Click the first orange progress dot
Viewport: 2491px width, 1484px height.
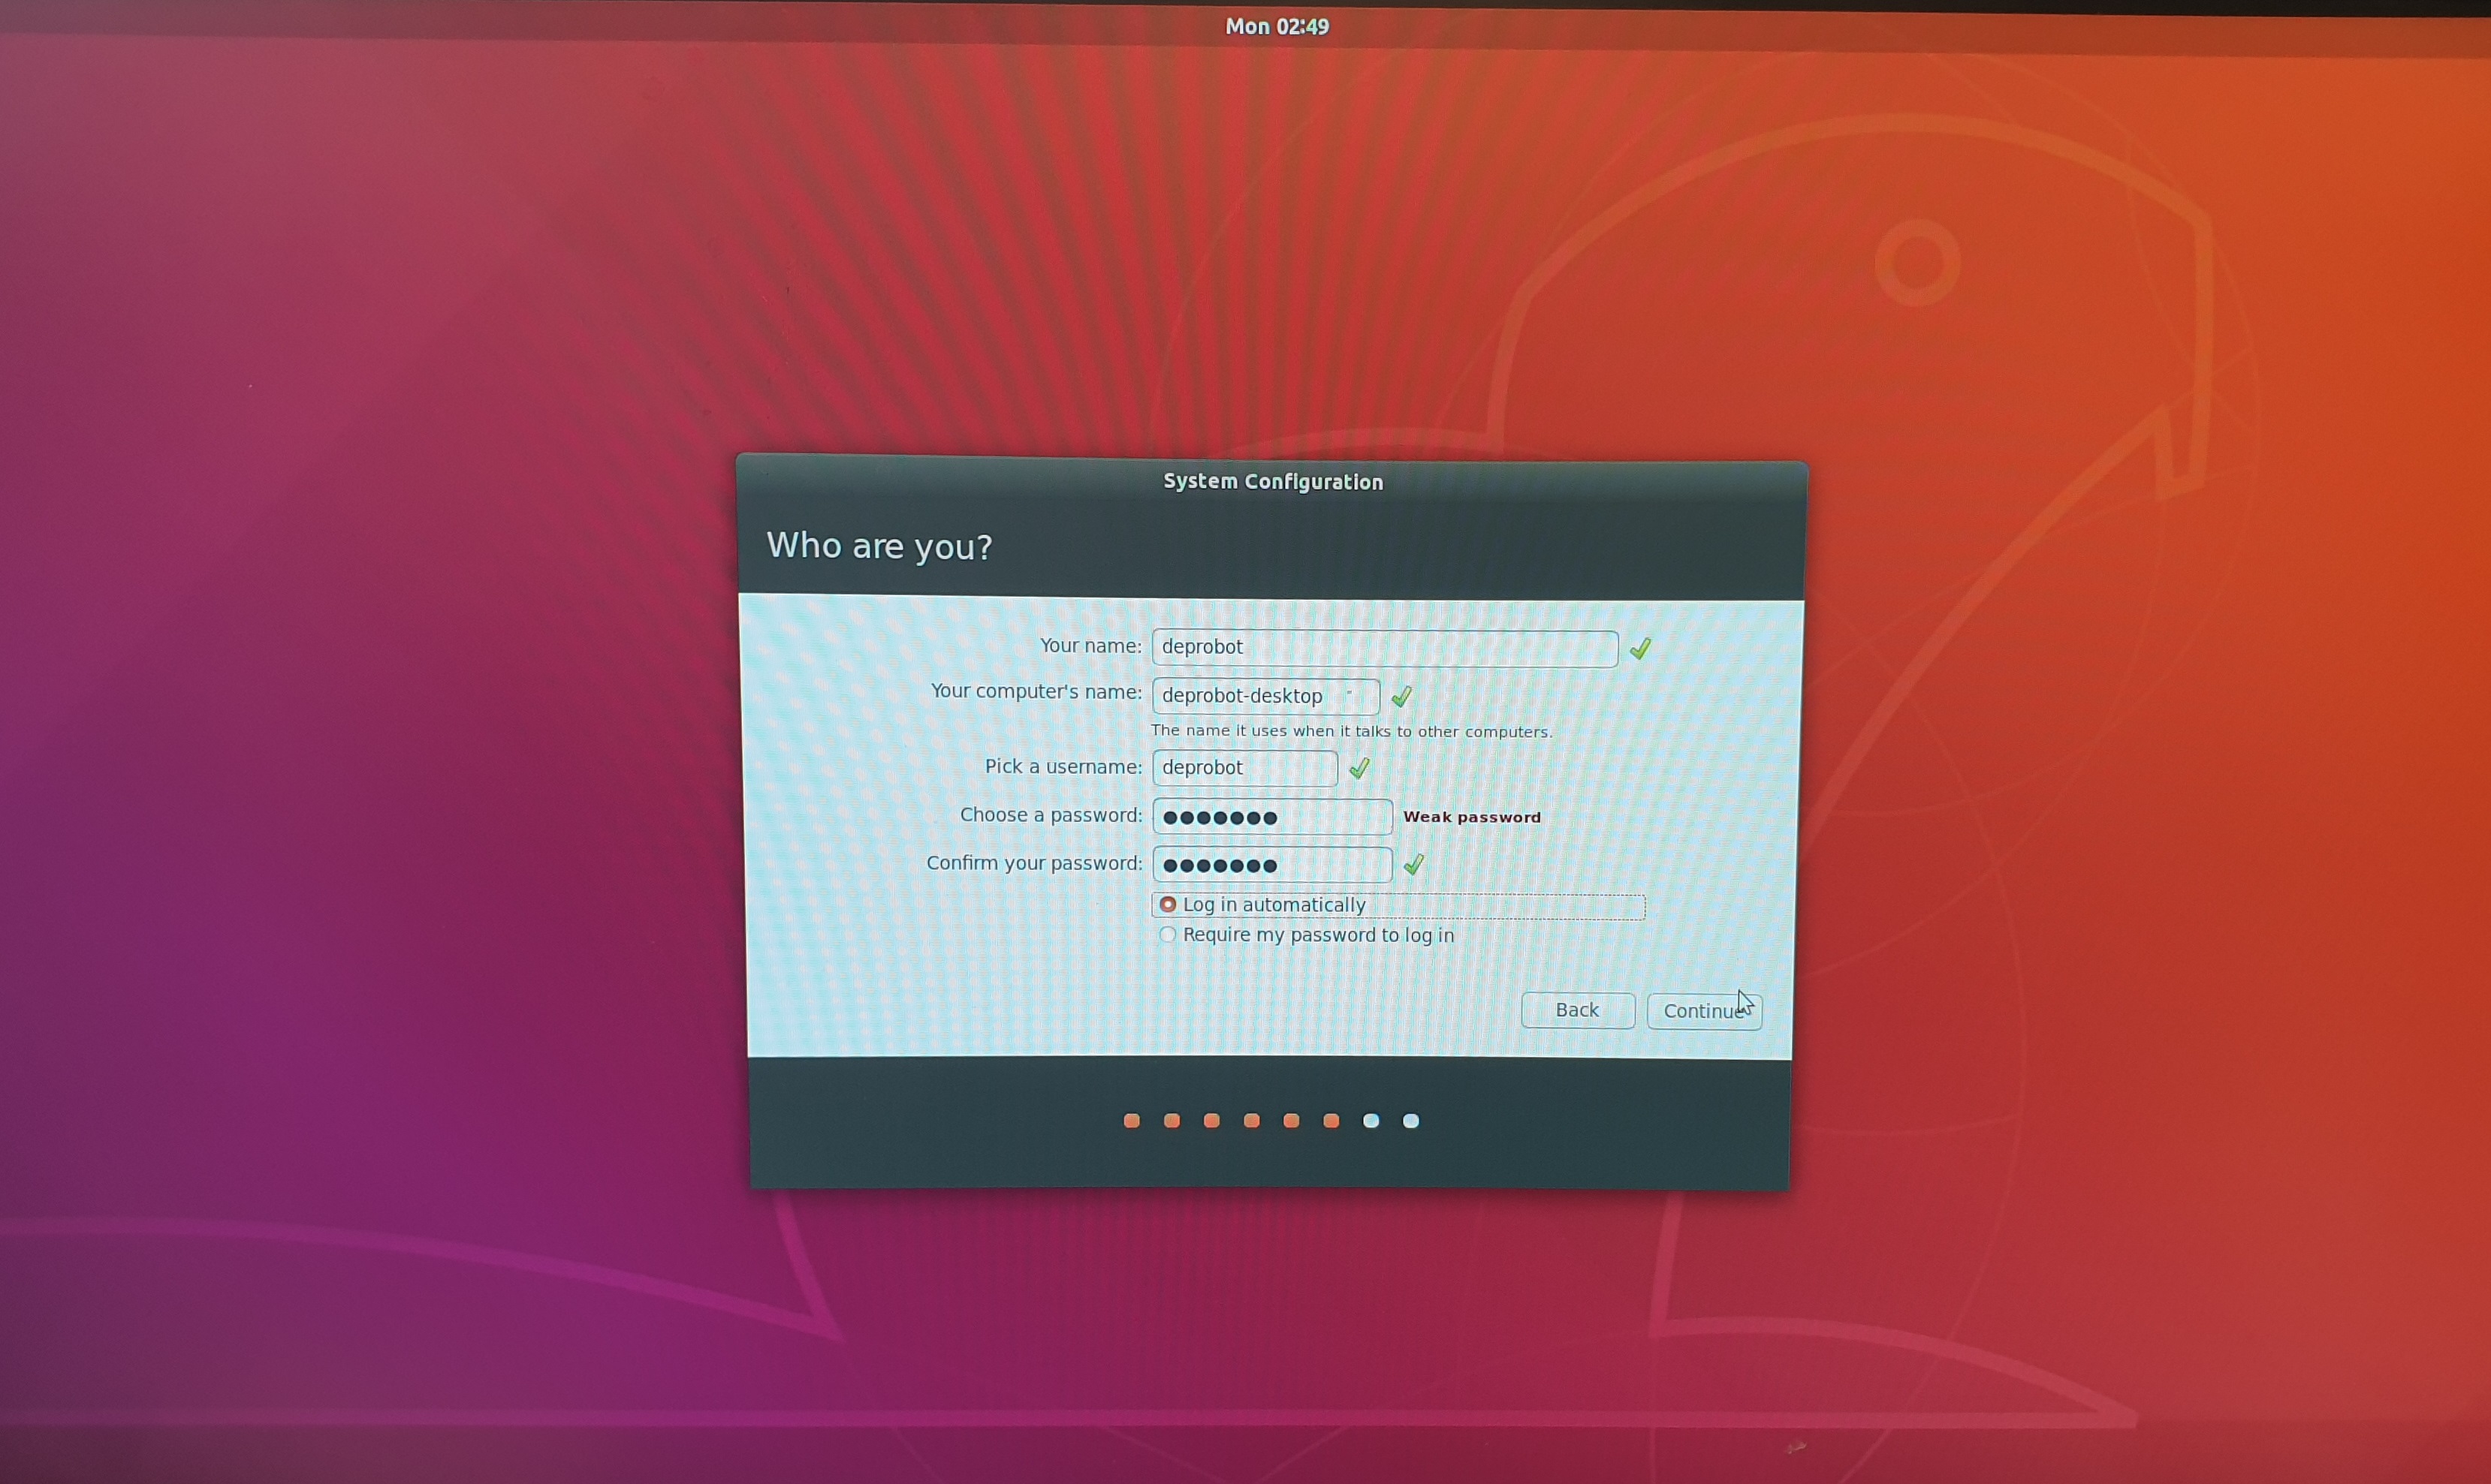[1132, 1120]
